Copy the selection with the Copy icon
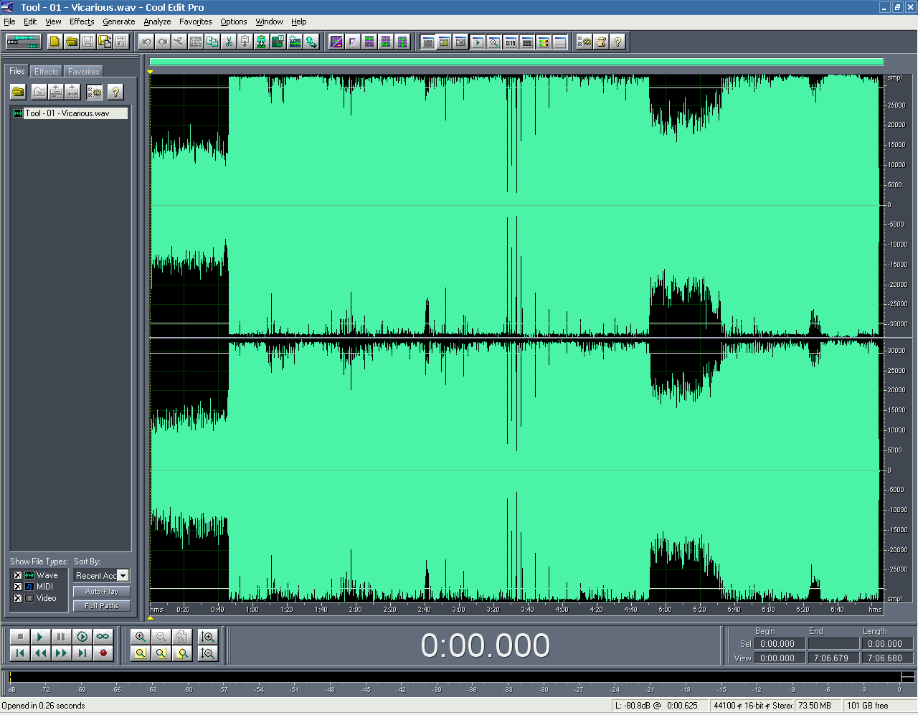The image size is (918, 715). [x=212, y=42]
